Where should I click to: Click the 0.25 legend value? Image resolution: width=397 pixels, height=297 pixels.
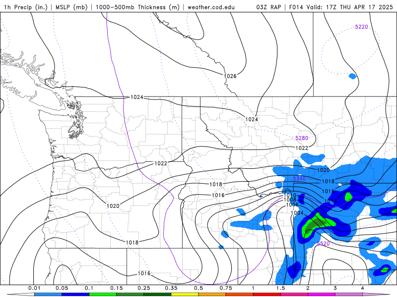click(x=144, y=288)
